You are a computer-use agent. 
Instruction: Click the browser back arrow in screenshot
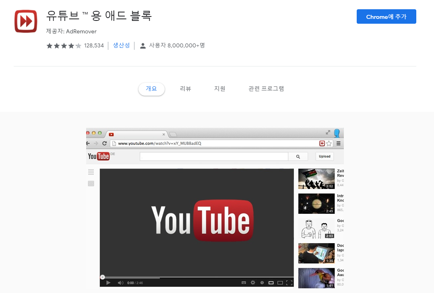point(88,143)
